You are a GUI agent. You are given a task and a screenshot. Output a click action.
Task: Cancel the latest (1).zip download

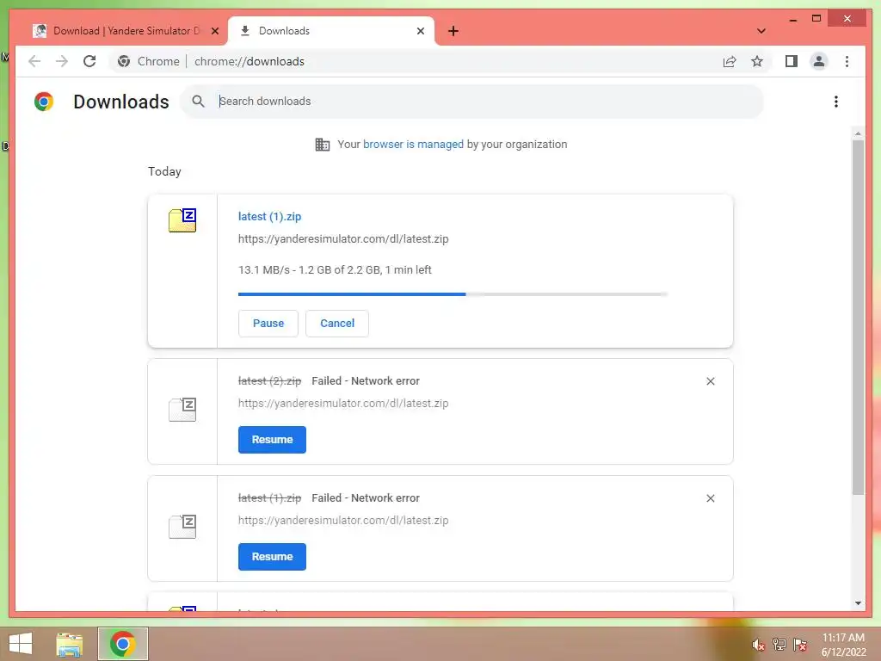[x=337, y=324]
